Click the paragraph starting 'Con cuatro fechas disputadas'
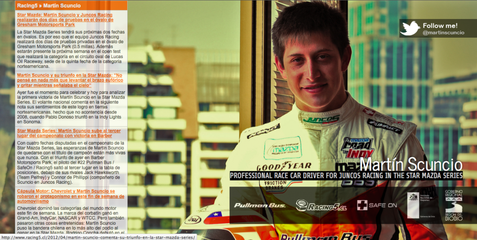 pos(71,162)
